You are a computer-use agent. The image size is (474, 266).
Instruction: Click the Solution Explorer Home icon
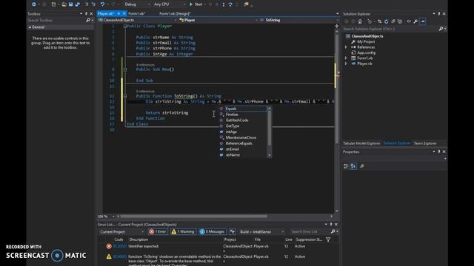pyautogui.click(x=360, y=21)
